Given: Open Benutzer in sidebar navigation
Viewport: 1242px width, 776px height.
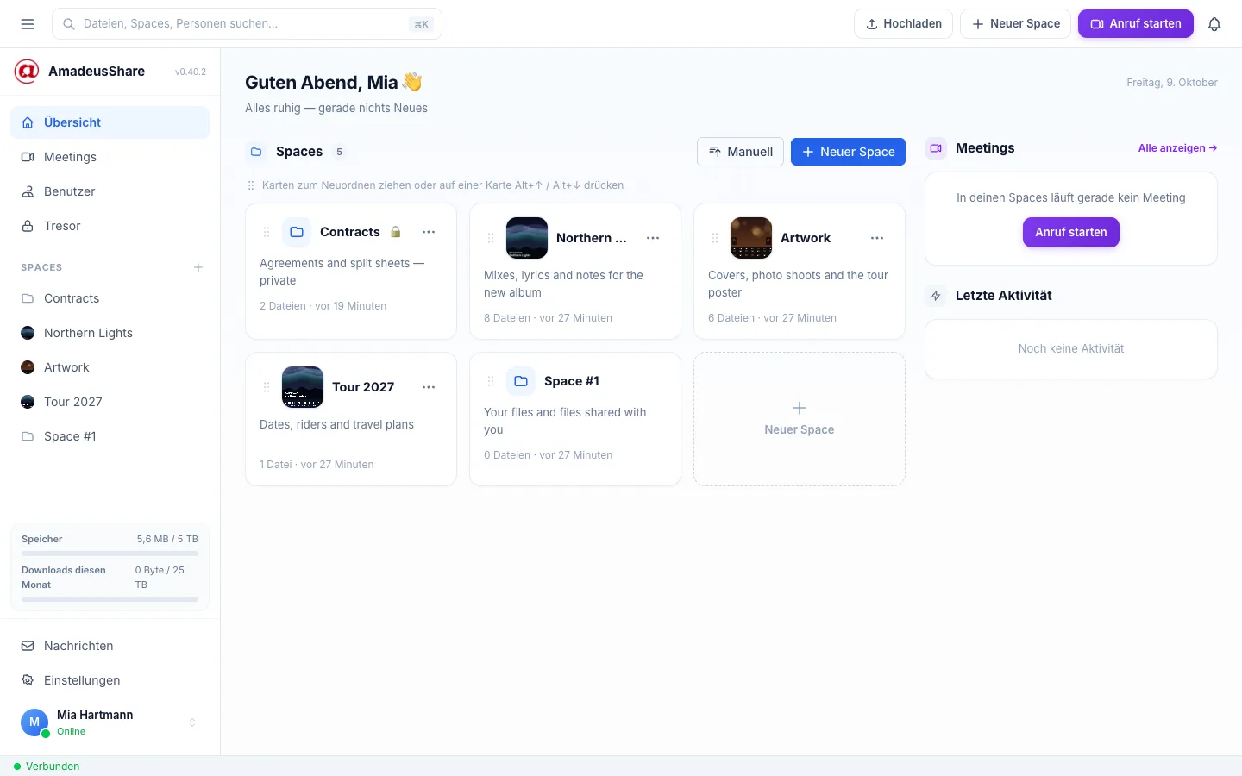Looking at the screenshot, I should tap(110, 191).
